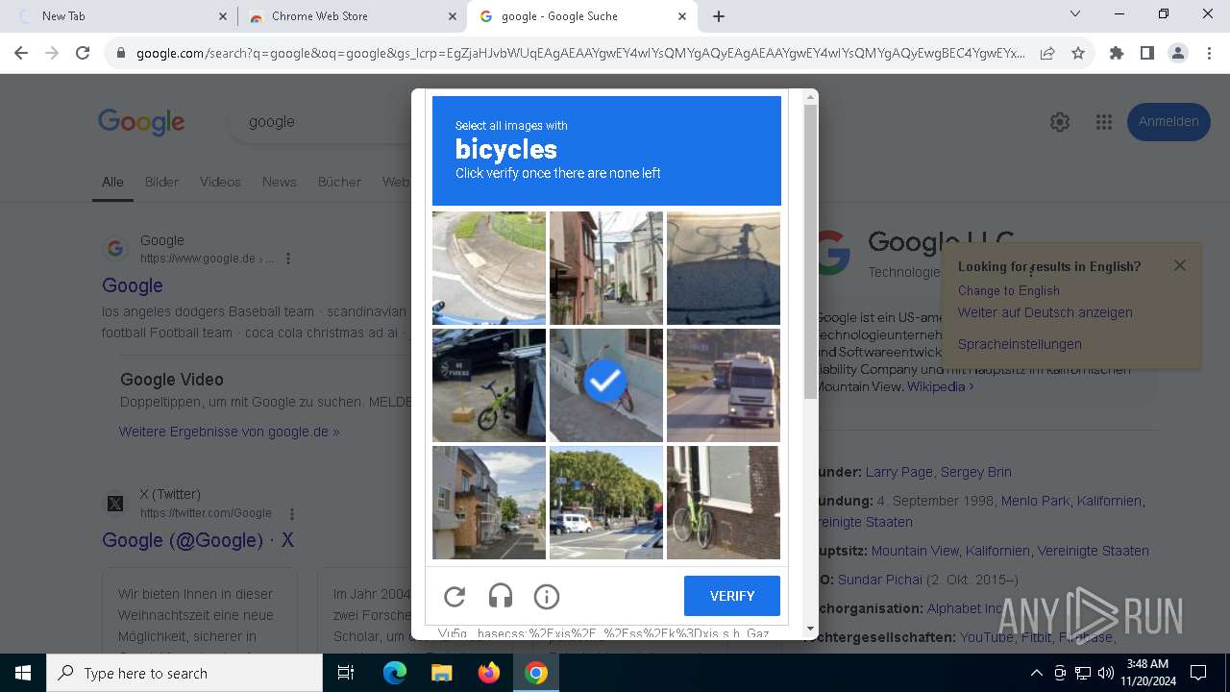Click the Anmelden sign-in button

pos(1168,122)
